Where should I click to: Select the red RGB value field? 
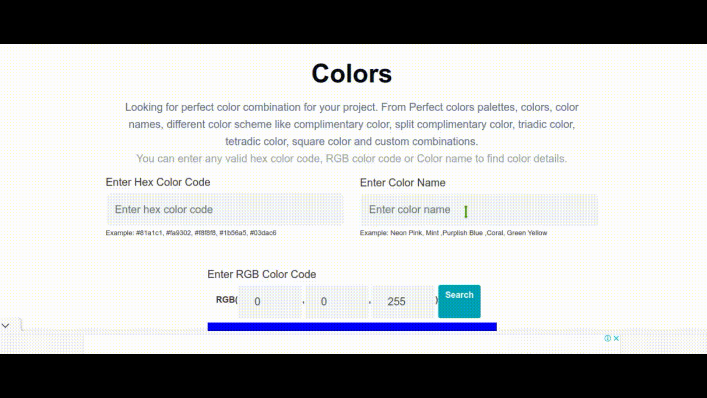coord(270,301)
